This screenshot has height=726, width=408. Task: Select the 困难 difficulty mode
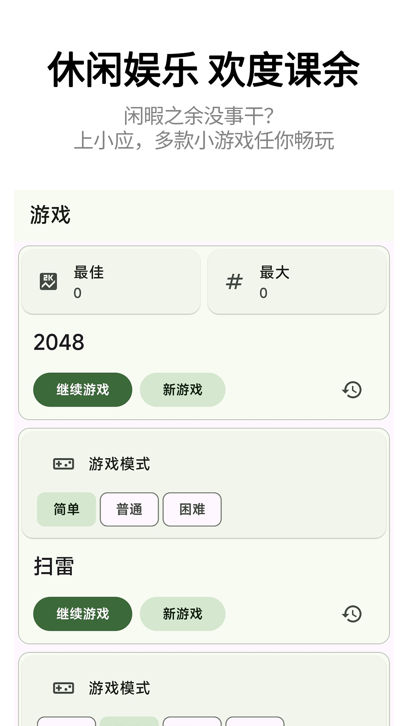[x=192, y=509]
